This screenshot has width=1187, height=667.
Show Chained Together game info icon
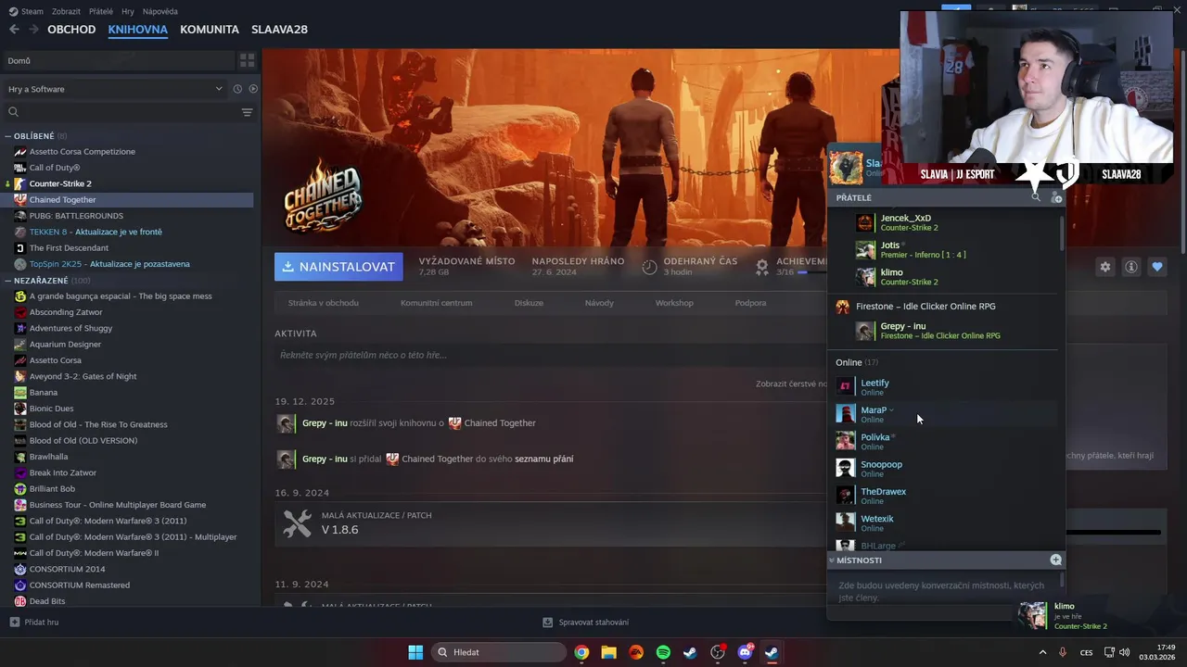point(1131,267)
